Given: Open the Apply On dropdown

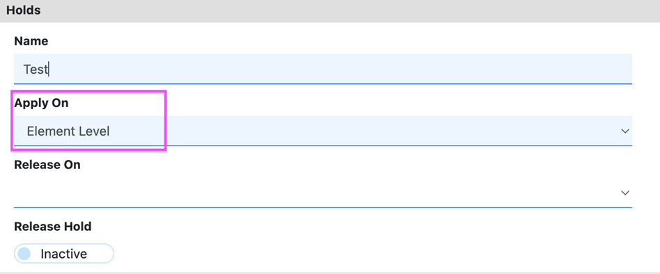Looking at the screenshot, I should (323, 131).
